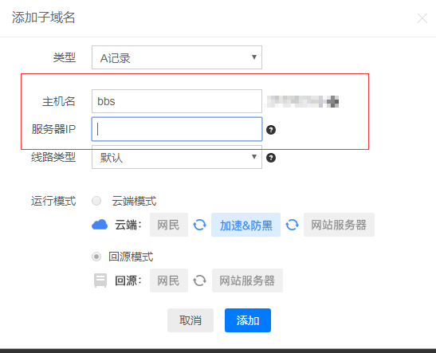436x353 pixels.
Task: Click the help icon beside 服务器IP field
Action: click(271, 130)
